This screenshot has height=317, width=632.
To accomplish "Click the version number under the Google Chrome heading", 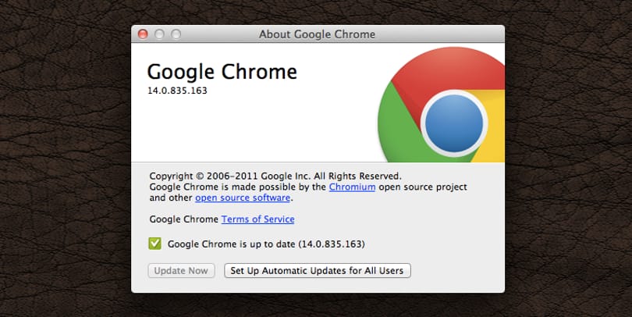I will point(177,91).
